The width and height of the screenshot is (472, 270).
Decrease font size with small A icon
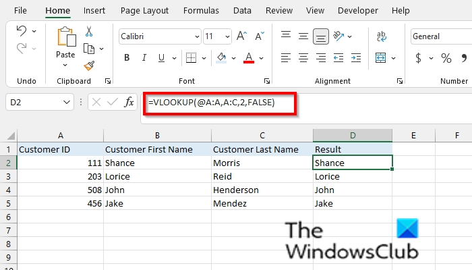pos(259,36)
